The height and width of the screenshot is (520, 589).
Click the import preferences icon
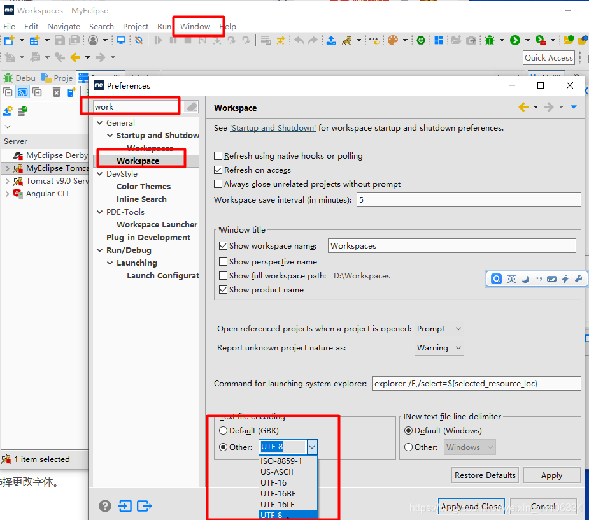pos(125,506)
